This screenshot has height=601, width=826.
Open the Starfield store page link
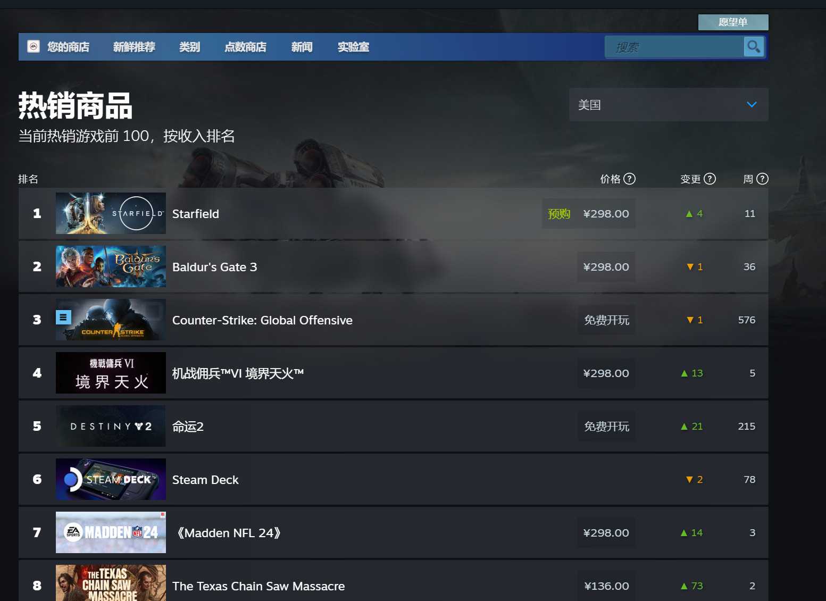(x=196, y=214)
